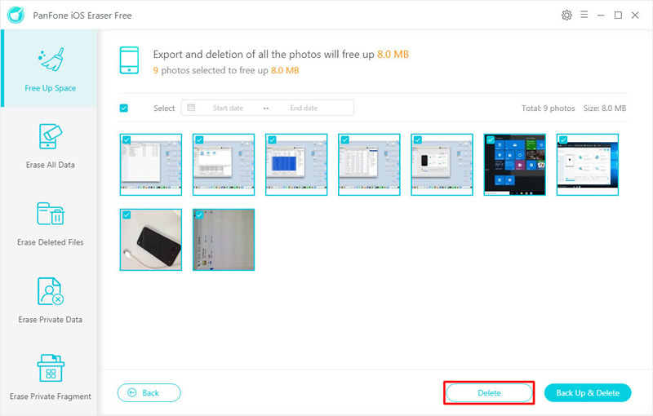Uncheck the fourth top-row thumbnail's checkbox

(x=344, y=139)
